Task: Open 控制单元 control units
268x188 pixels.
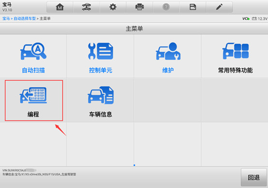Action: (x=100, y=57)
